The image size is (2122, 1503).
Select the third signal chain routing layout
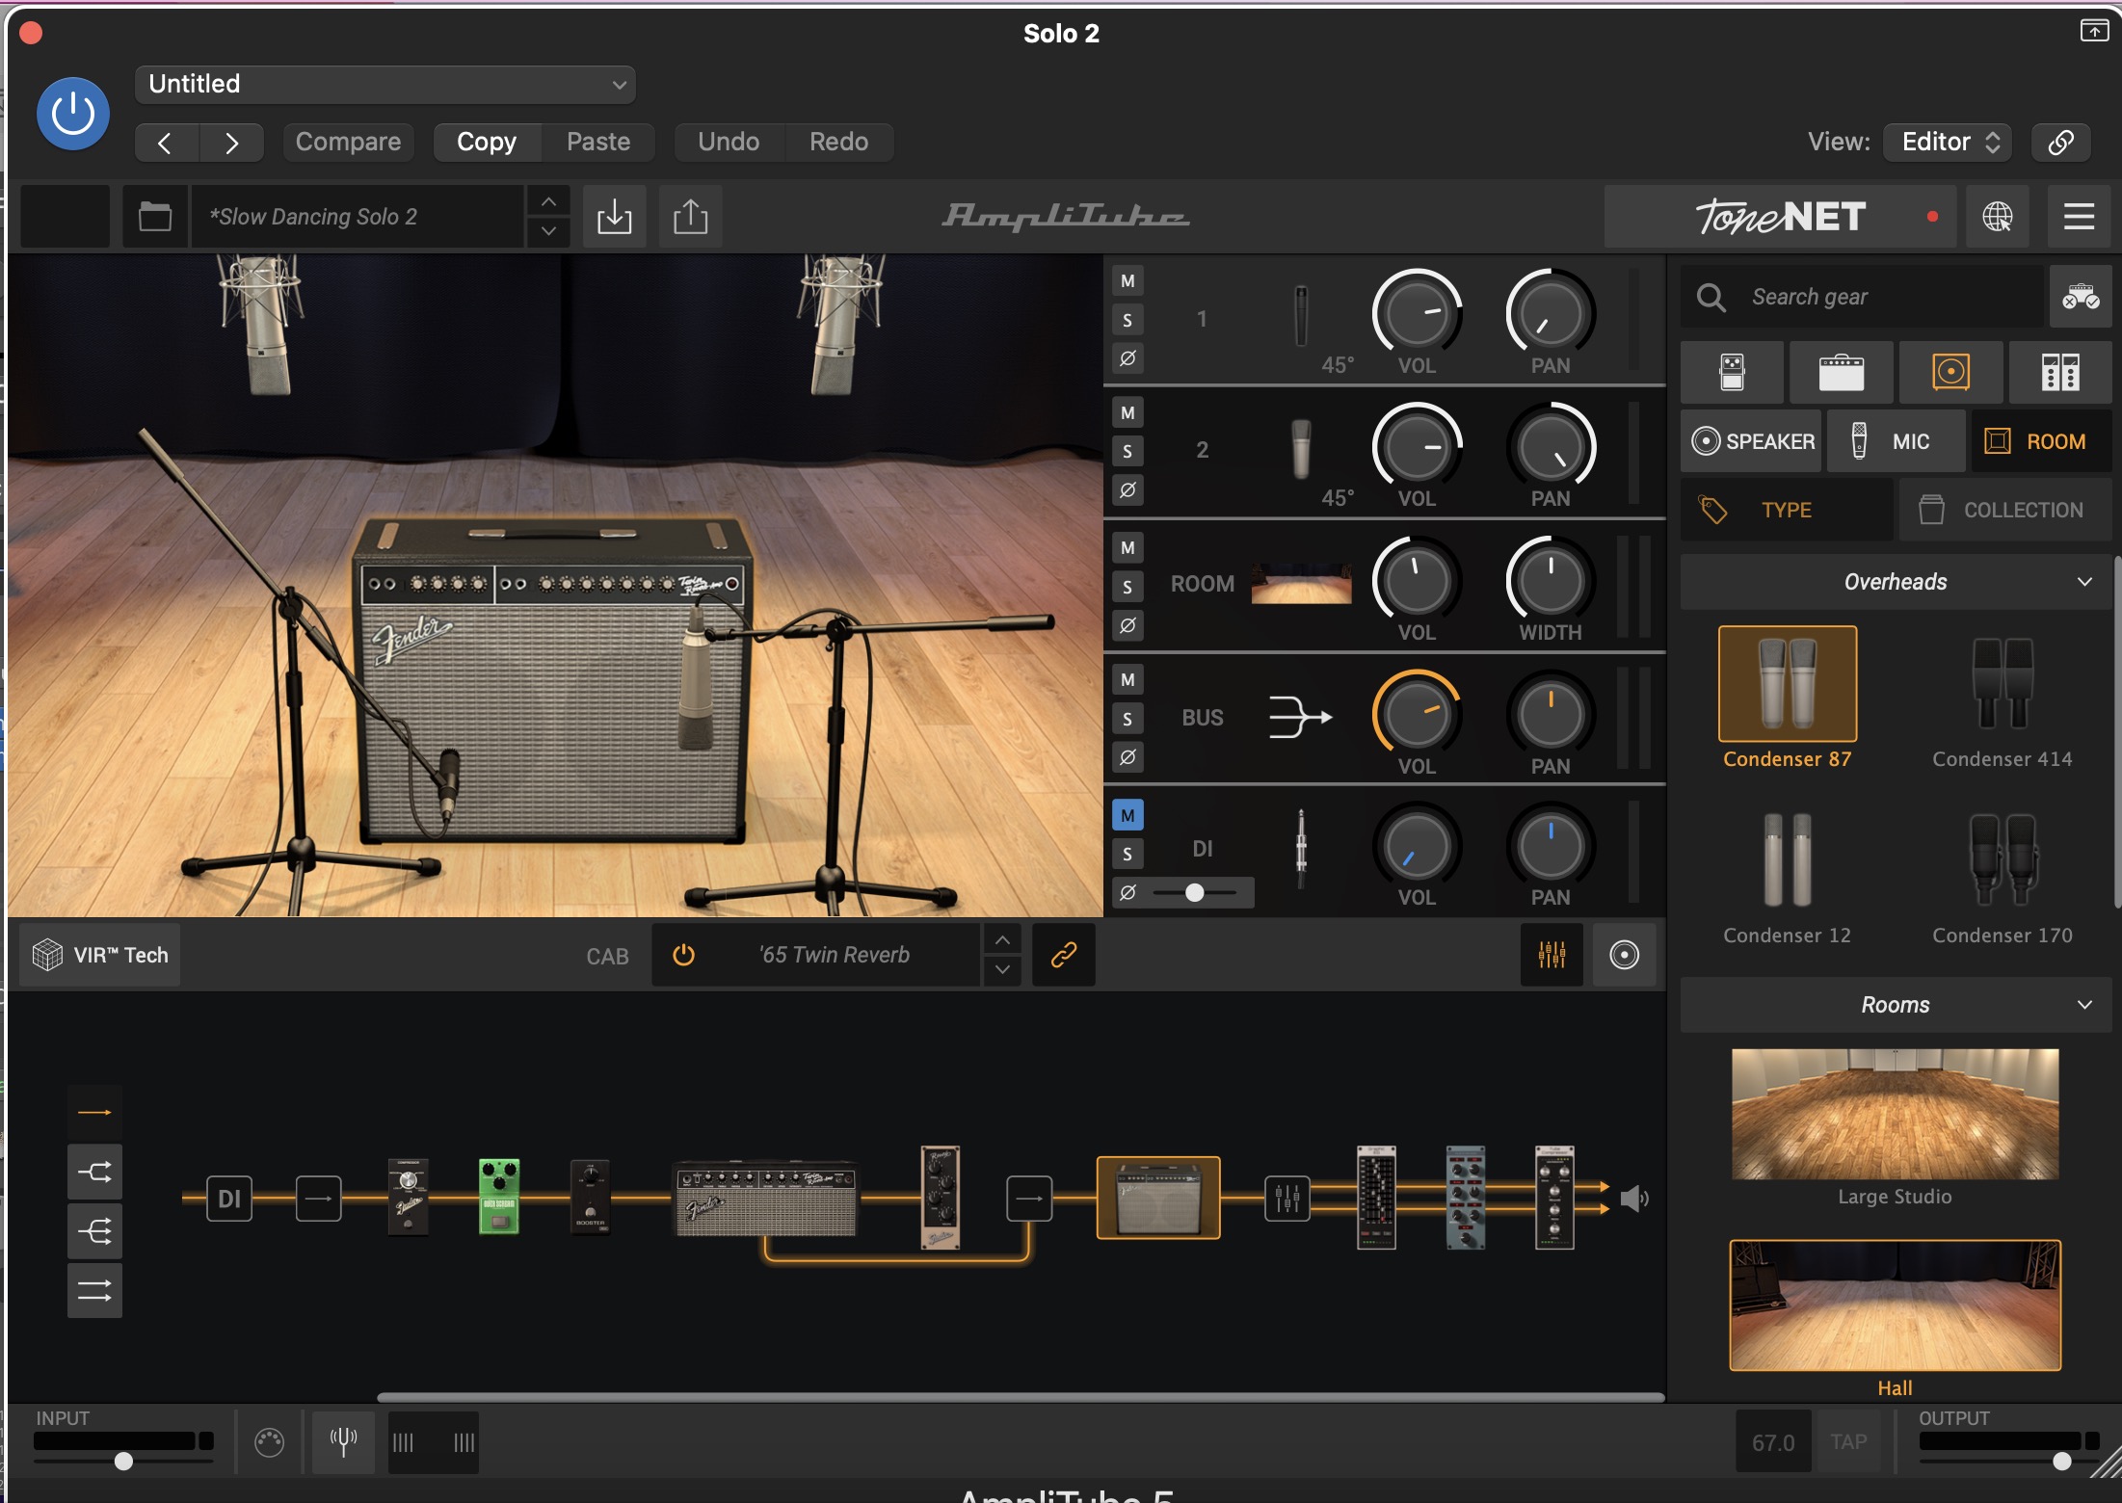tap(94, 1231)
